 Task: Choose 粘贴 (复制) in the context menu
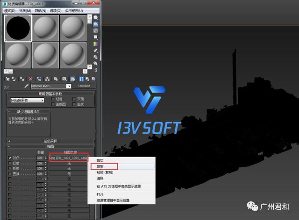click(x=121, y=172)
